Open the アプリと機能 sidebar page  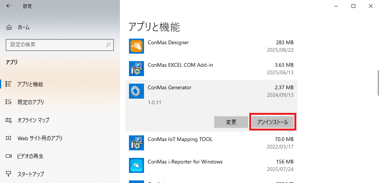click(30, 84)
